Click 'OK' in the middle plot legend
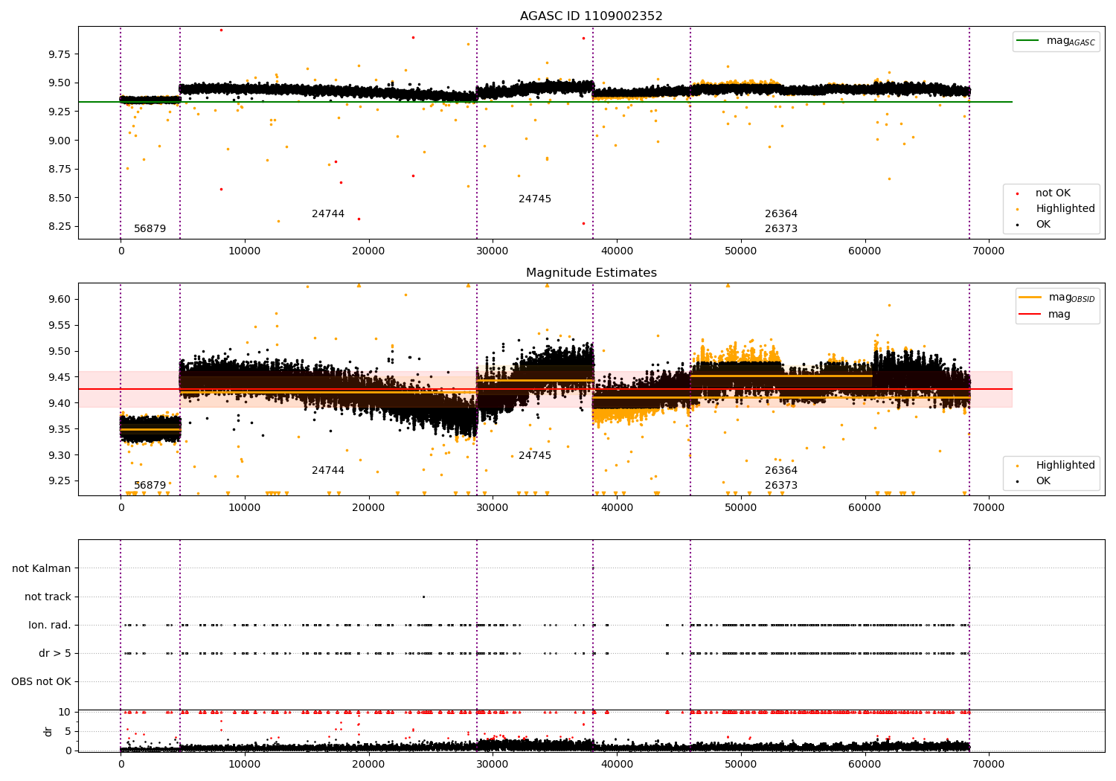Viewport: 1116px width, 781px height. (x=1043, y=481)
